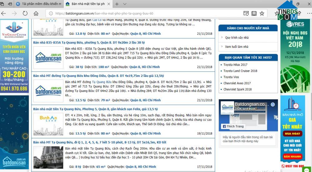Click the Back navigation arrow
312x172 pixels.
pos(4,13)
